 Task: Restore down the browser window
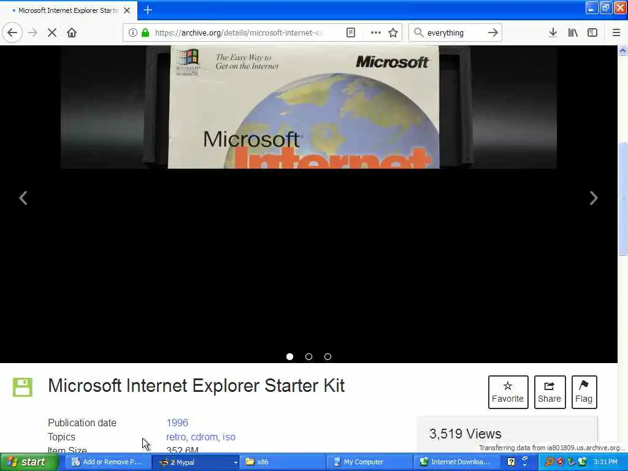[605, 8]
